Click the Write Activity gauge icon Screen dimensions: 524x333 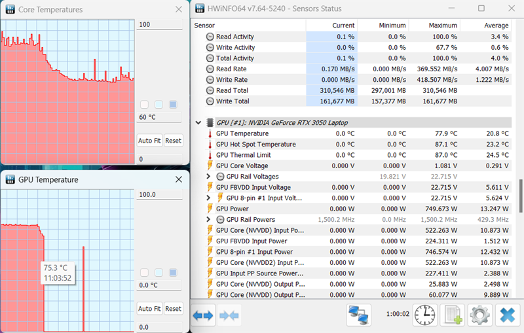pos(210,47)
